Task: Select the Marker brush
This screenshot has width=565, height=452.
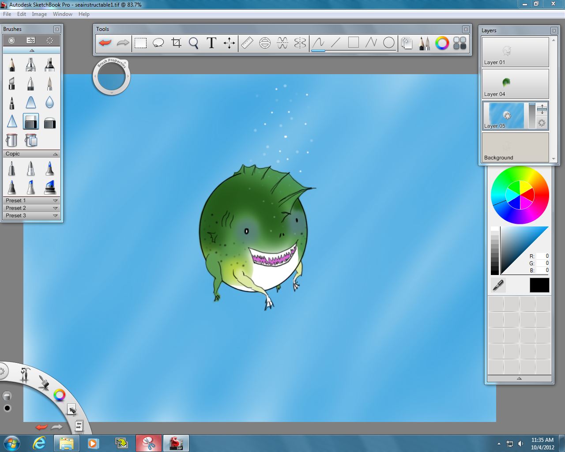Action: [49, 64]
